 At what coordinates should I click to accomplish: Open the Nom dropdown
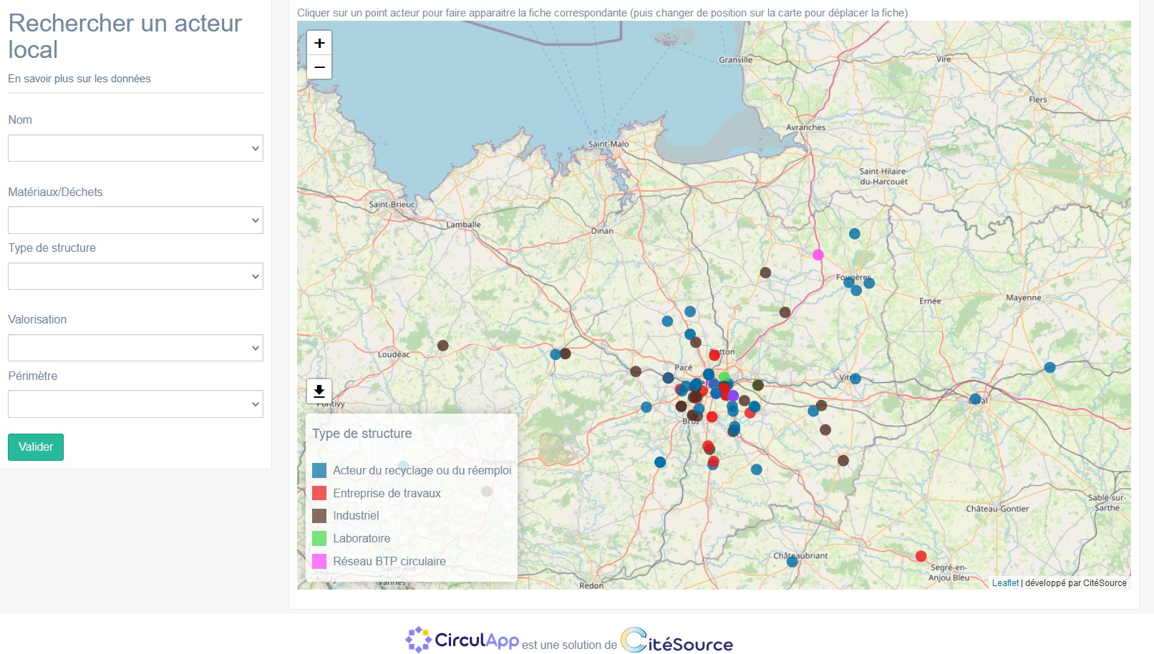coord(135,148)
